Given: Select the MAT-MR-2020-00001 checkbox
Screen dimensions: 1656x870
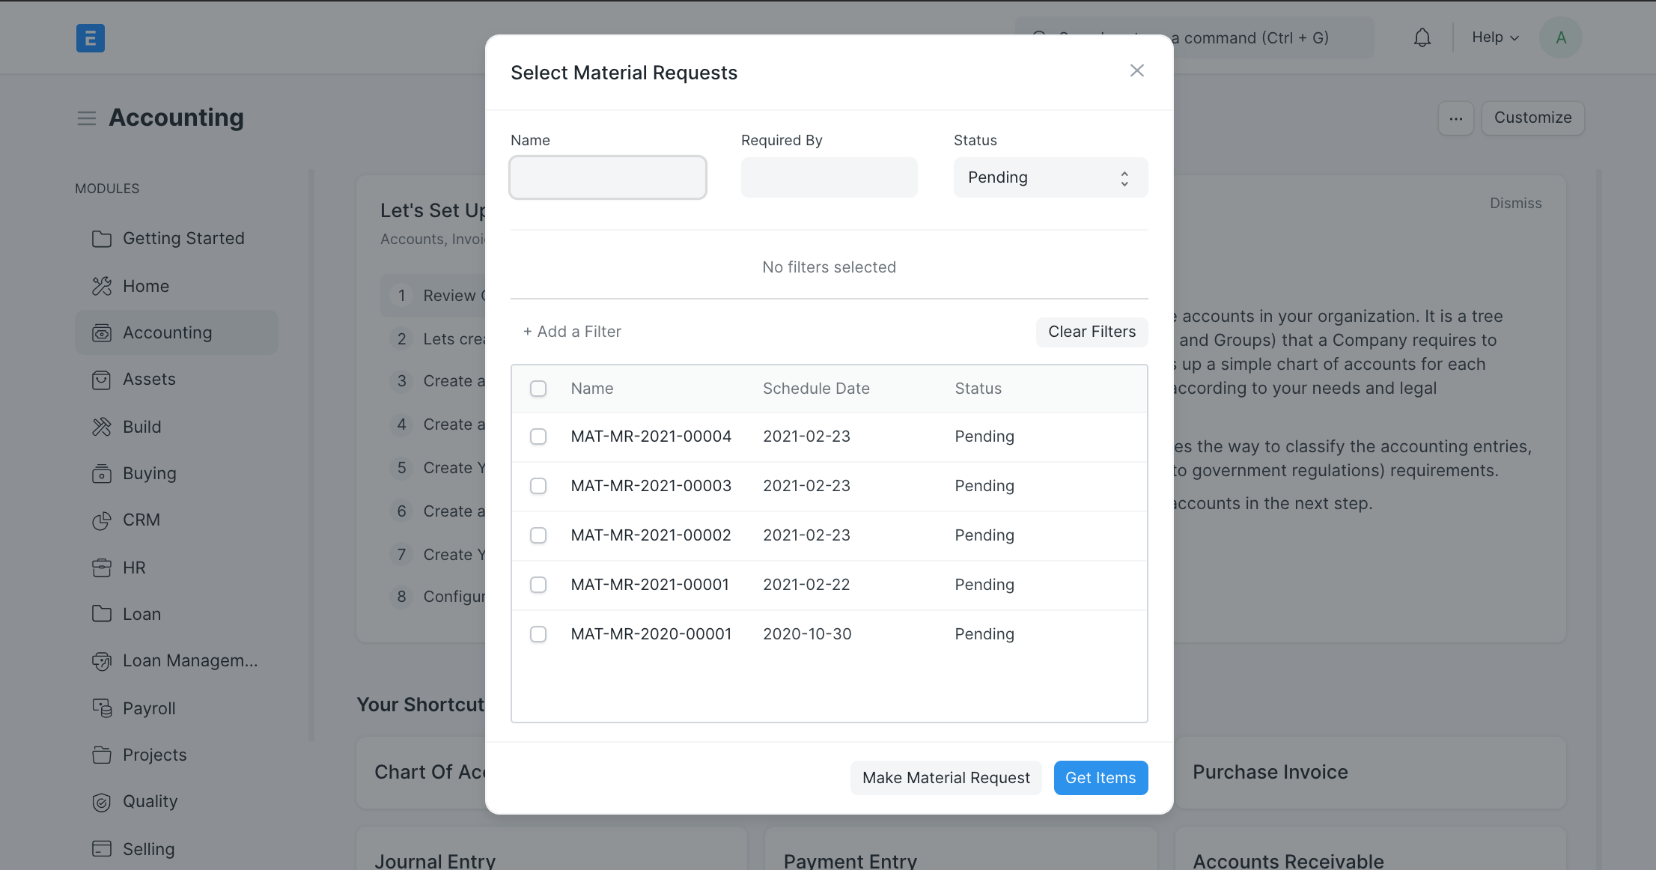Looking at the screenshot, I should [x=538, y=634].
